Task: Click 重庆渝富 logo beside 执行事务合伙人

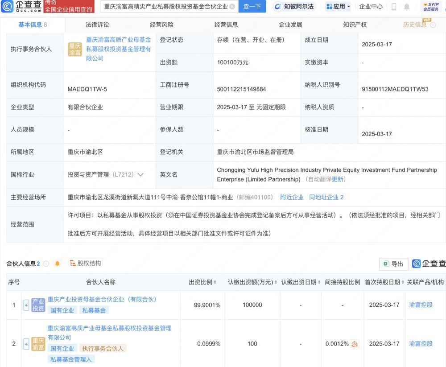Action: click(x=75, y=49)
